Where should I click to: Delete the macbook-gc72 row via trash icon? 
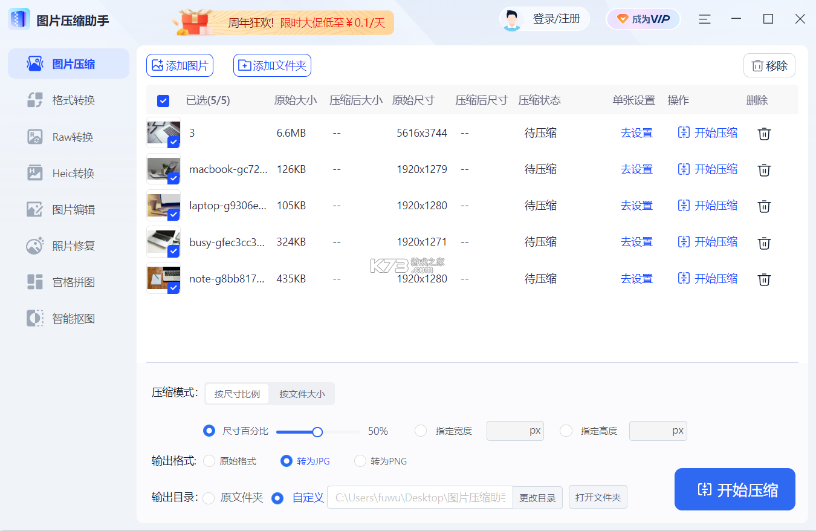click(x=764, y=170)
